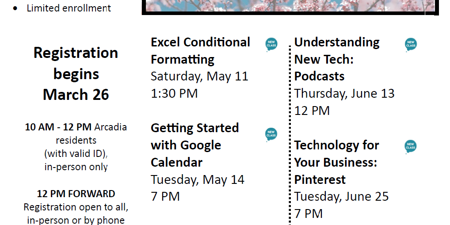Click the "Excel Conditional Formatting" class title
The height and width of the screenshot is (225, 450).
tap(200, 51)
